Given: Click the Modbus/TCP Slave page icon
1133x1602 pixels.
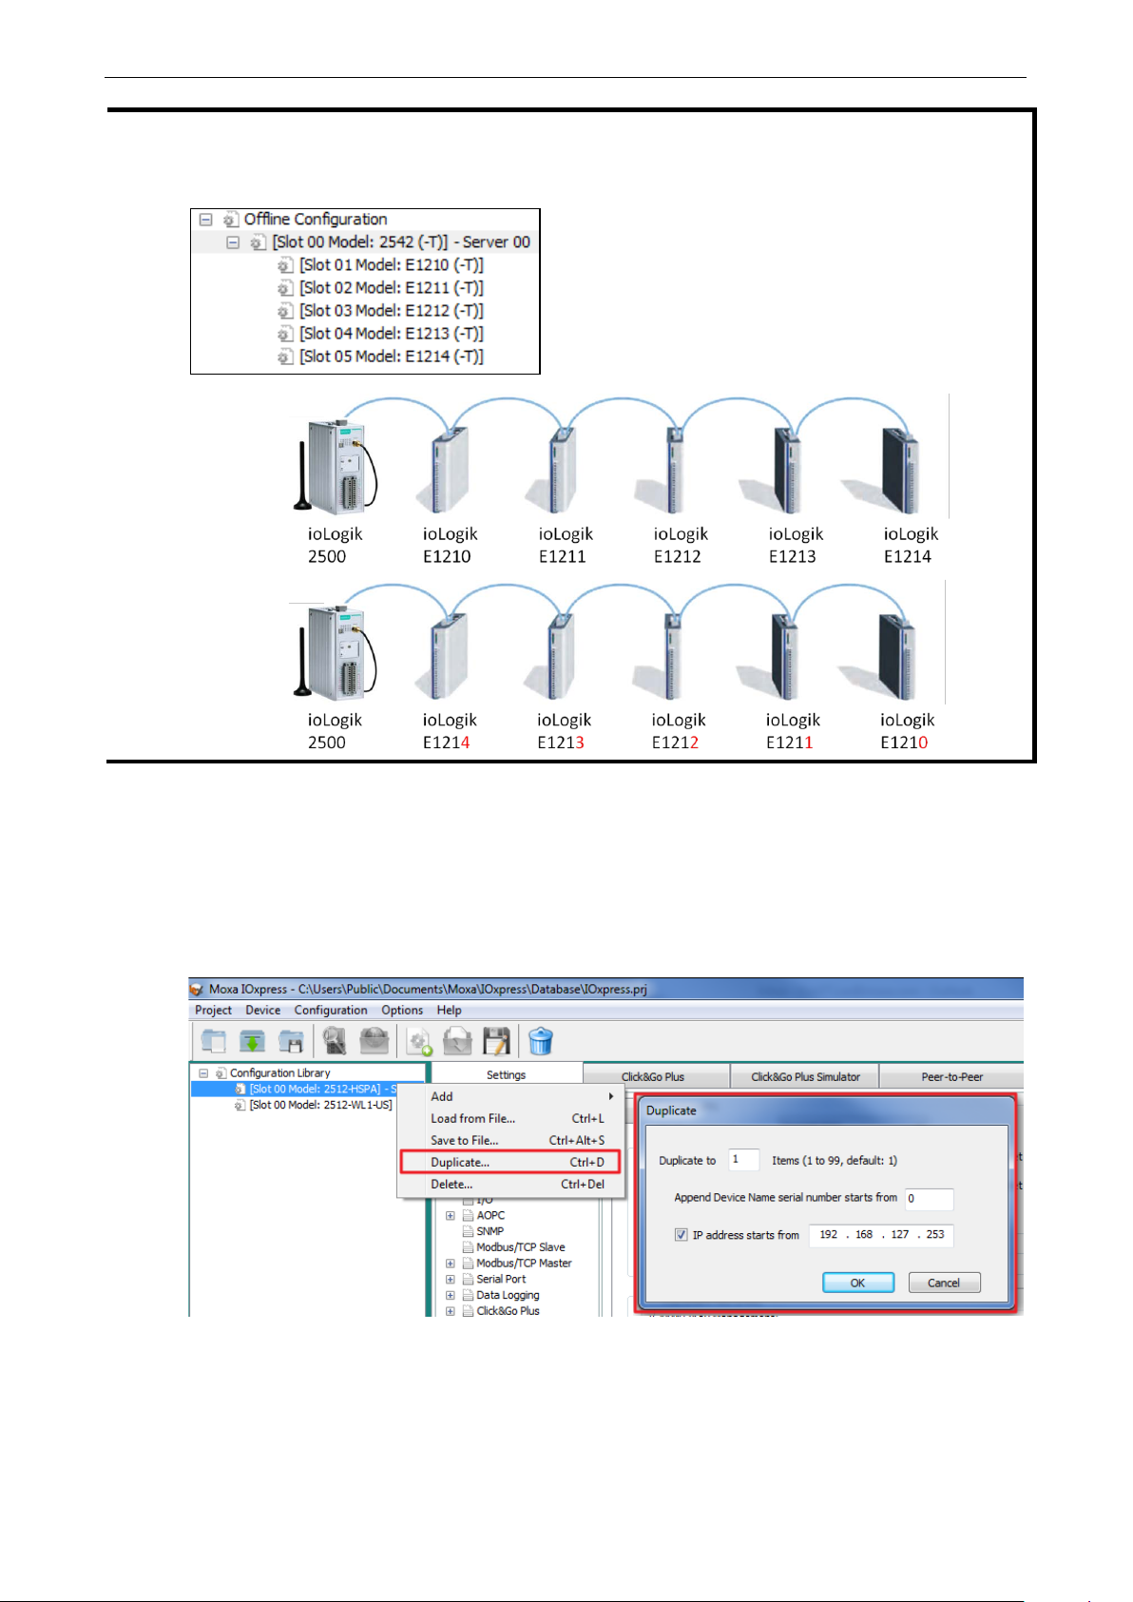Looking at the screenshot, I should coord(468,1247).
